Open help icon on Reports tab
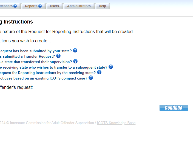Image resolution: width=193 pixels, height=161 pixels. [40, 6]
